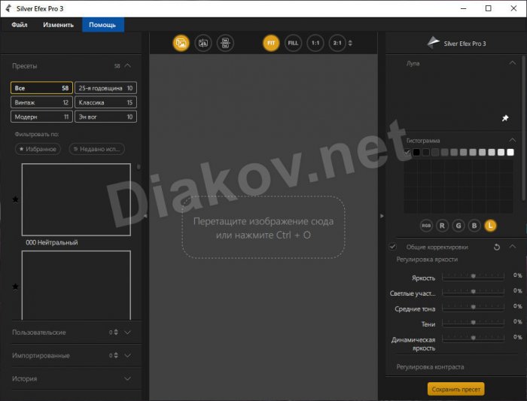The image size is (527, 401).
Task: Set zoom to FIT
Action: coord(271,43)
